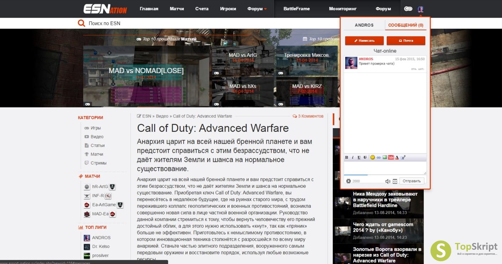Viewport: 502px width, 264px height.
Task: Open the Матчи category in the sidebar
Action: [x=97, y=154]
